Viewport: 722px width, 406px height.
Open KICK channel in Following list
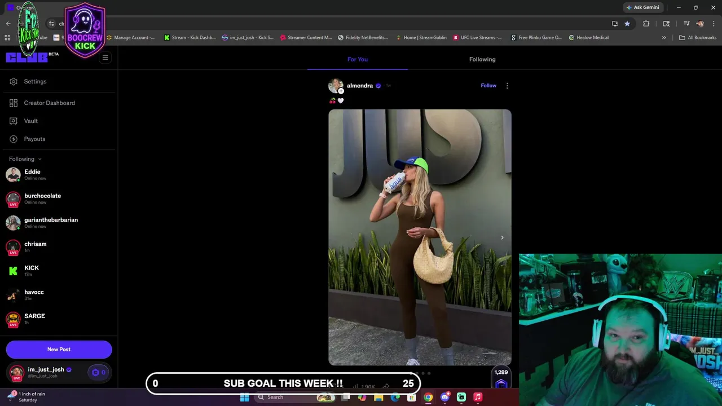point(59,271)
